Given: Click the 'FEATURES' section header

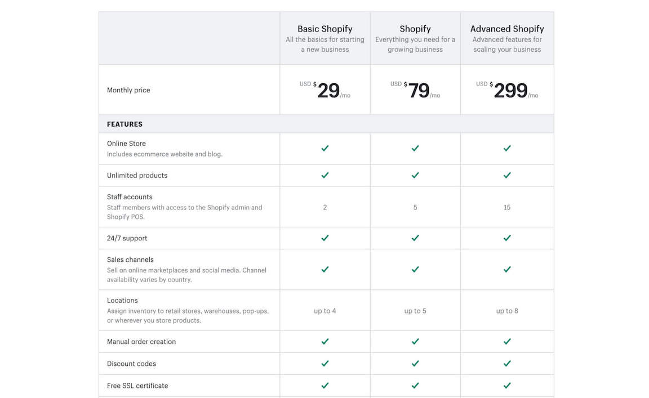Looking at the screenshot, I should tap(125, 124).
